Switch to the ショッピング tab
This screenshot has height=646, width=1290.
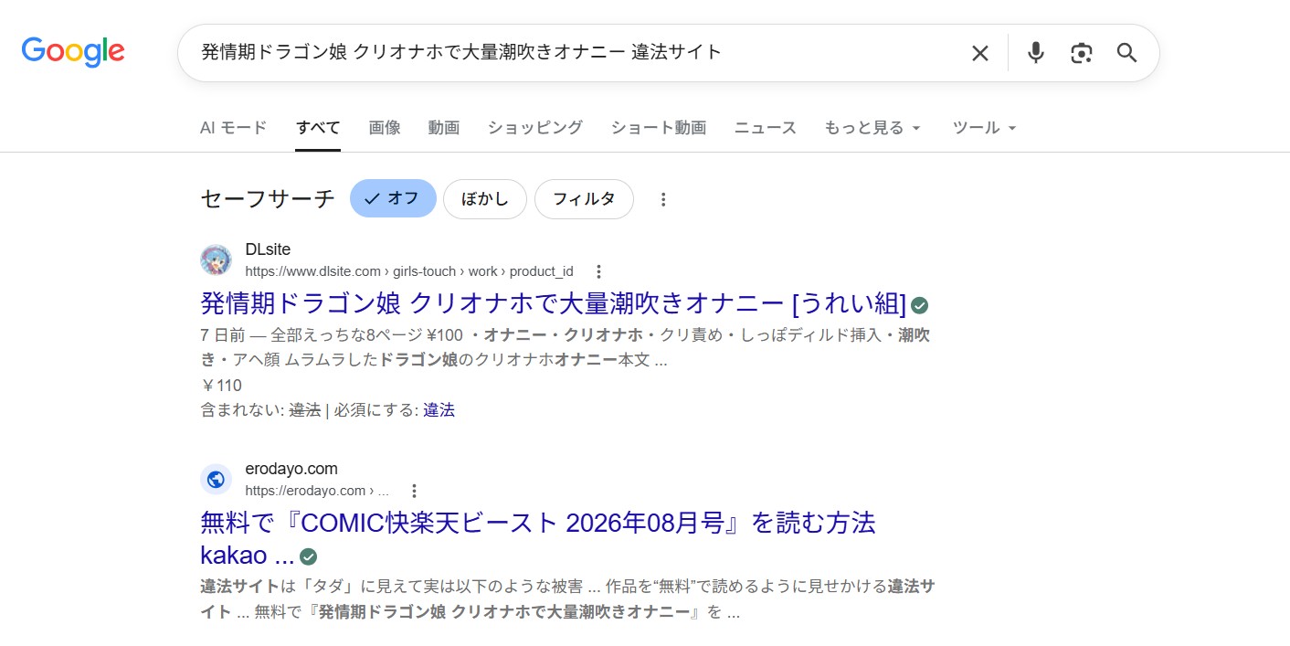(534, 128)
